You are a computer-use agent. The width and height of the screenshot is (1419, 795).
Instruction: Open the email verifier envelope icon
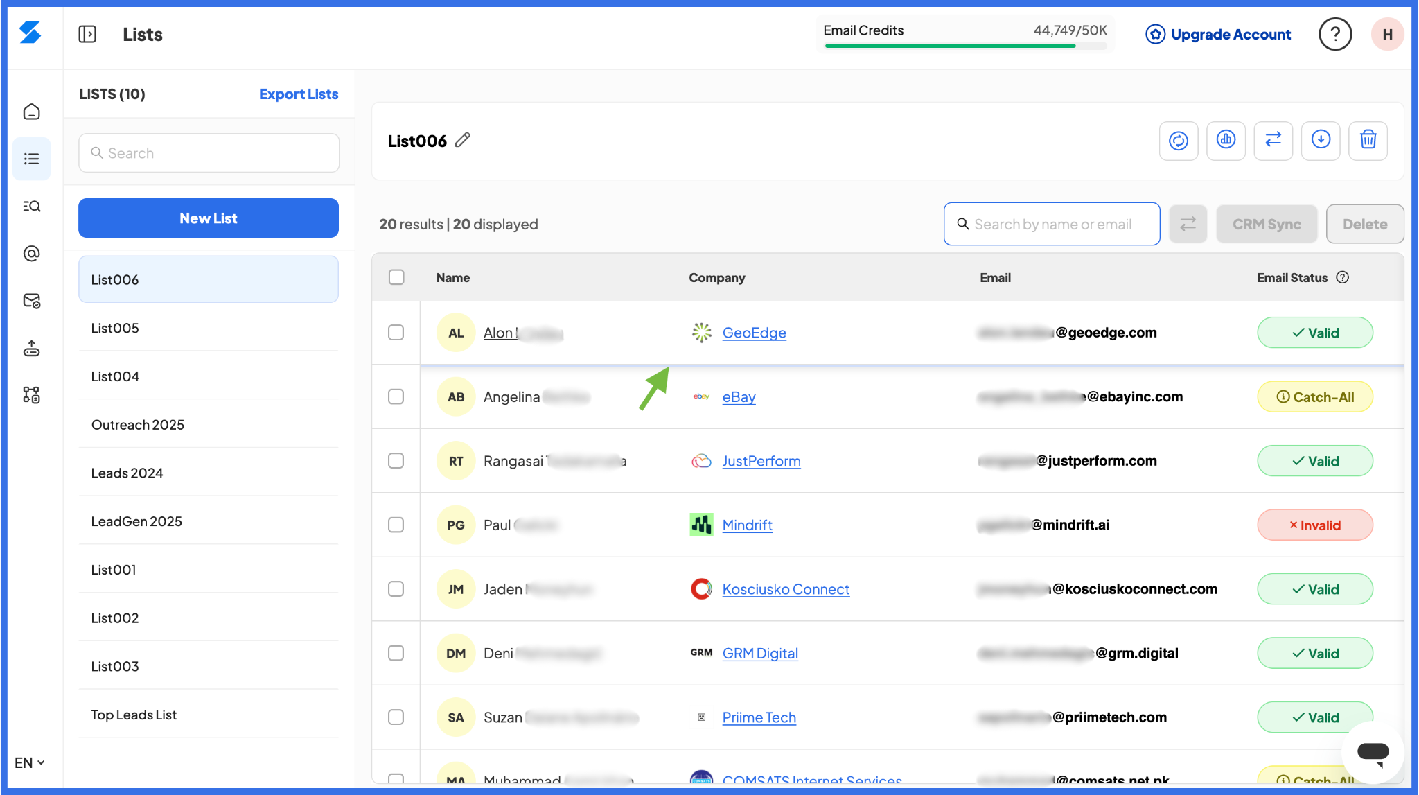32,301
